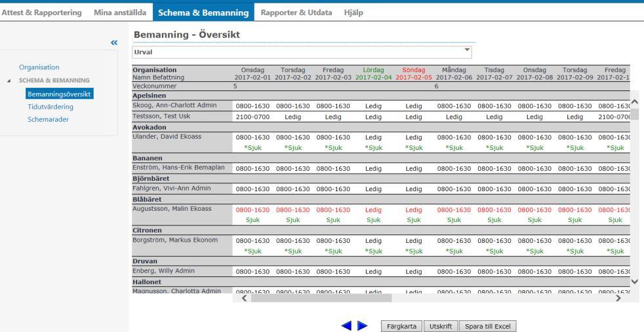Open the Urval dropdown arrow

point(467,50)
